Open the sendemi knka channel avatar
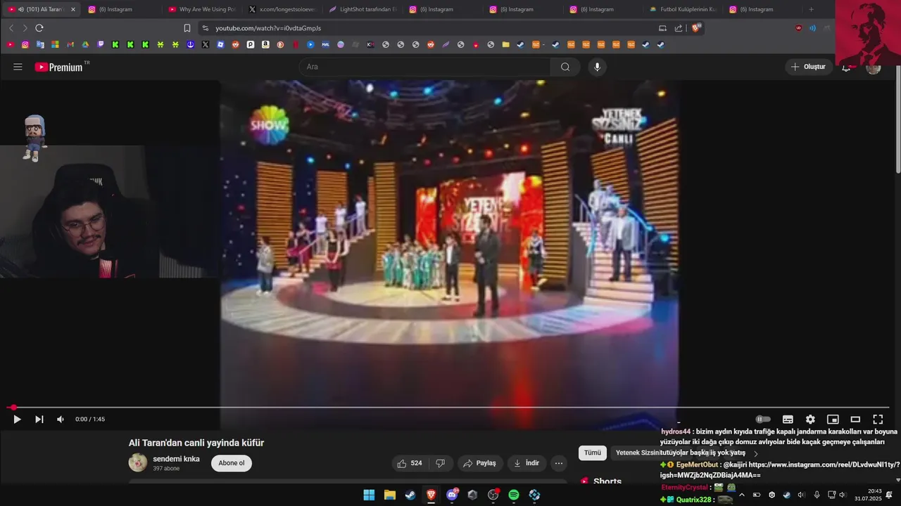The width and height of the screenshot is (901, 506). tap(138, 462)
